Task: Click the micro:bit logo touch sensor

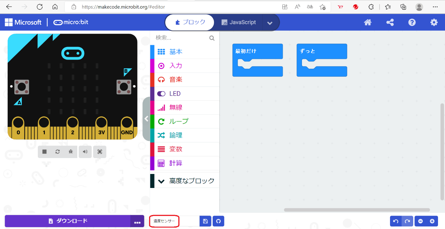Action: click(x=72, y=53)
